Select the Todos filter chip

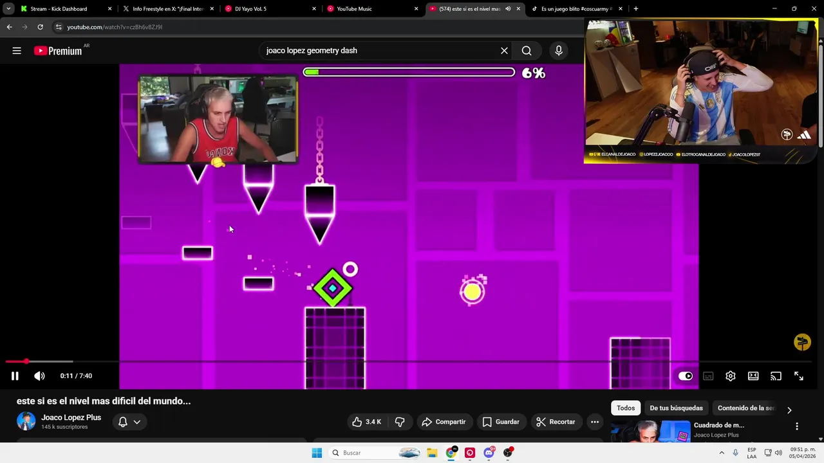[626, 408]
